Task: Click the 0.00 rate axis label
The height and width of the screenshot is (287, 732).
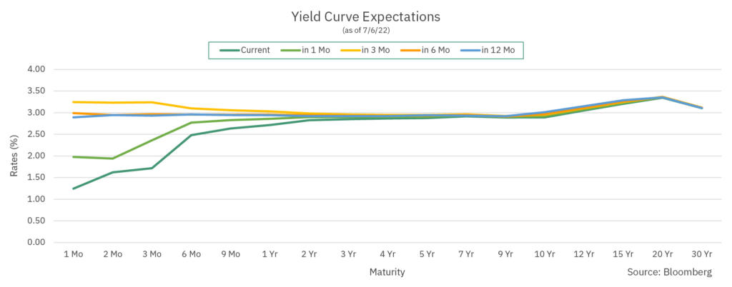Action: coord(35,242)
